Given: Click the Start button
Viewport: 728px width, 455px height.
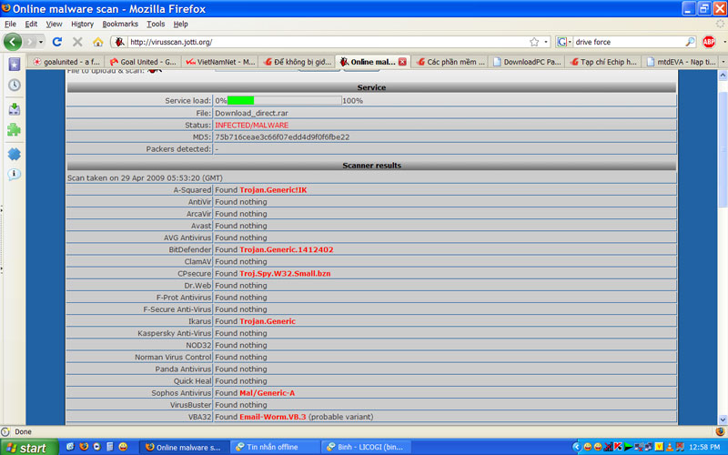Looking at the screenshot, I should (x=29, y=447).
